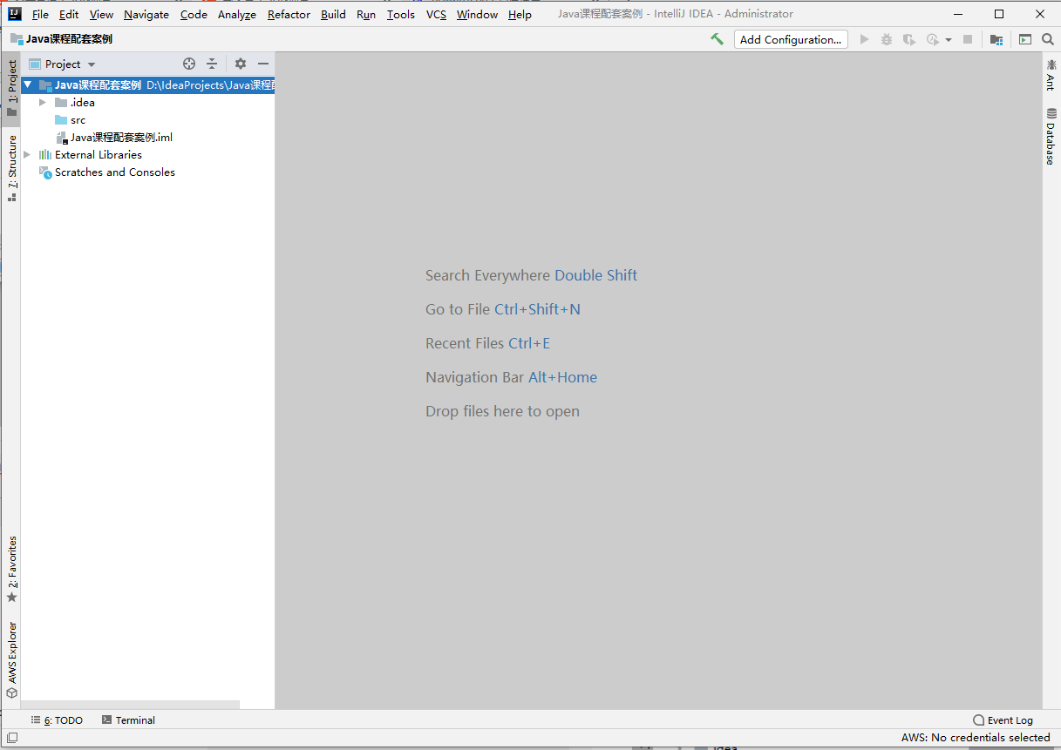Toggle the AWS Explorer tool window tab
Viewport: 1061px width, 750px height.
click(x=11, y=659)
